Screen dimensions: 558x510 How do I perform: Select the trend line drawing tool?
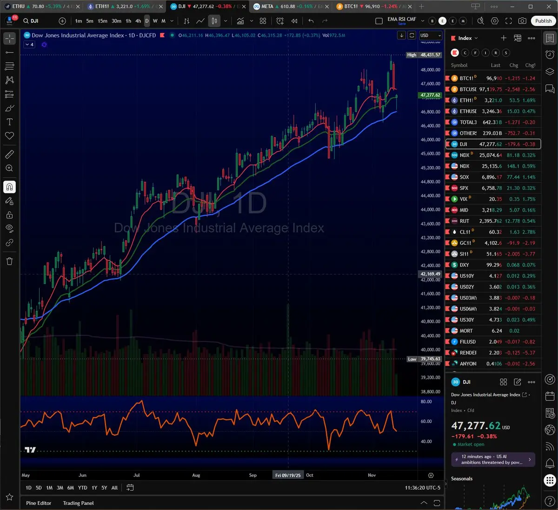click(9, 52)
